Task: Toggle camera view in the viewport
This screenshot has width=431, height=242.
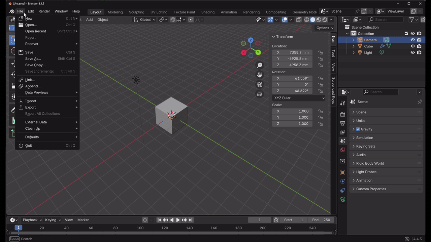Action: coord(260,84)
